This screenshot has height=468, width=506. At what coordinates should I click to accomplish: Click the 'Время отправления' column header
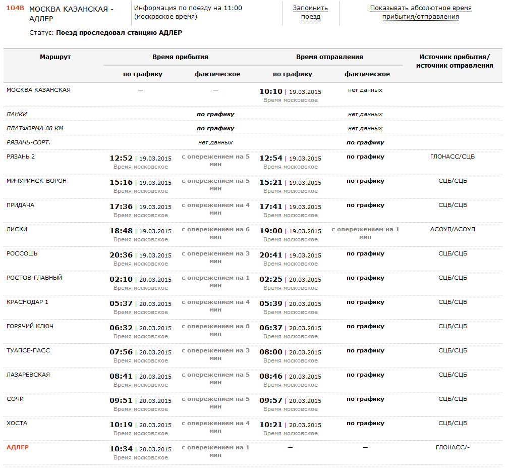coord(329,57)
